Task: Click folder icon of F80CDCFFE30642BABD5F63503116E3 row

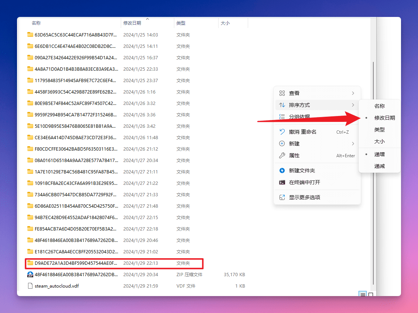Action: pos(30,149)
